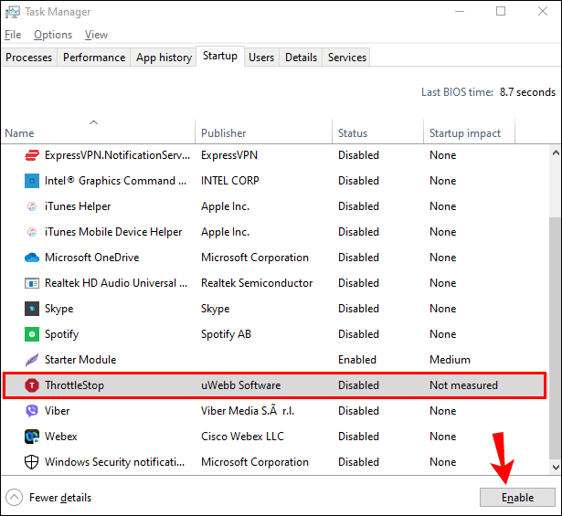Click the Microsoft OneDrive cloud icon

(32, 258)
